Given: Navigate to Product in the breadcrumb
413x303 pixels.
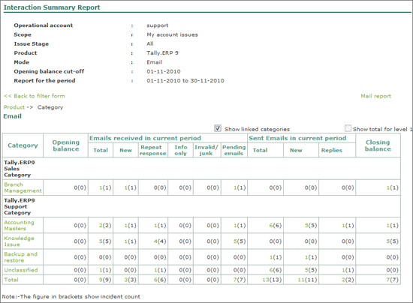Looking at the screenshot, I should [x=14, y=107].
